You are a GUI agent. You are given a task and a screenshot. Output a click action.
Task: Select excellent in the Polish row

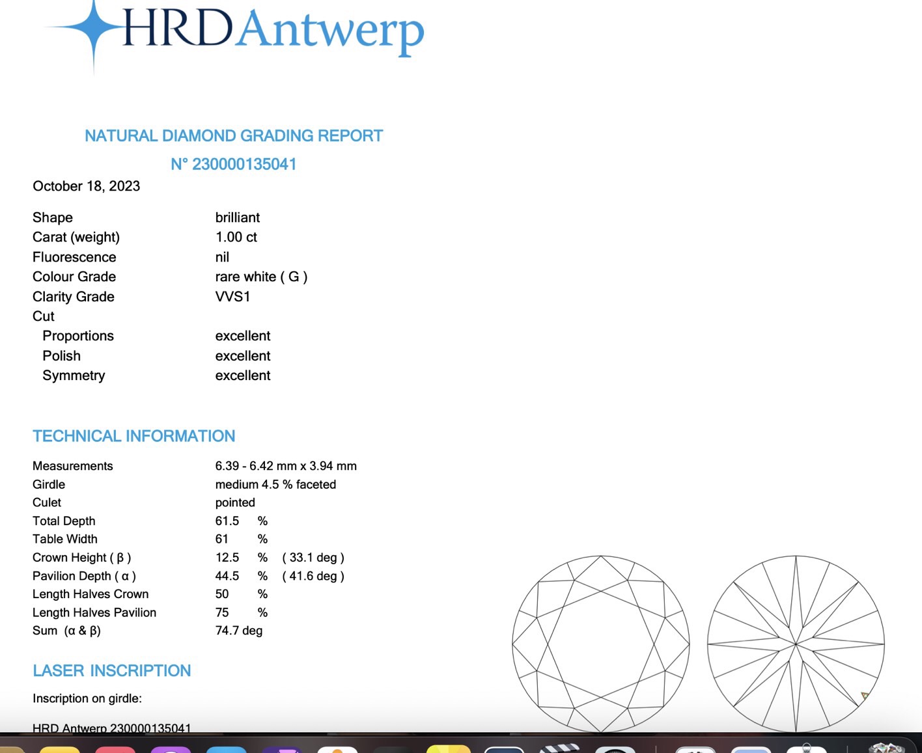pos(243,356)
